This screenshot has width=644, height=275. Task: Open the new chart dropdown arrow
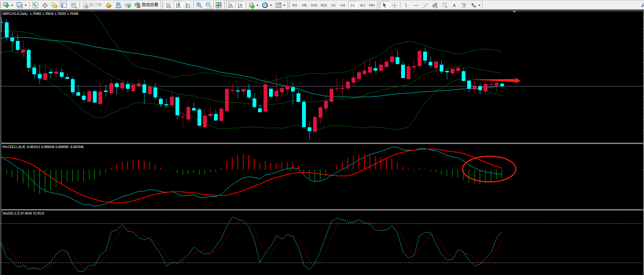pos(12,5)
